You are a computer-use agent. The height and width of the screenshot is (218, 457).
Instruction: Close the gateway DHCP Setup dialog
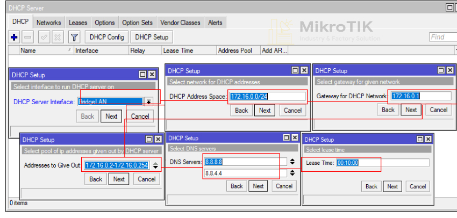[x=451, y=70]
